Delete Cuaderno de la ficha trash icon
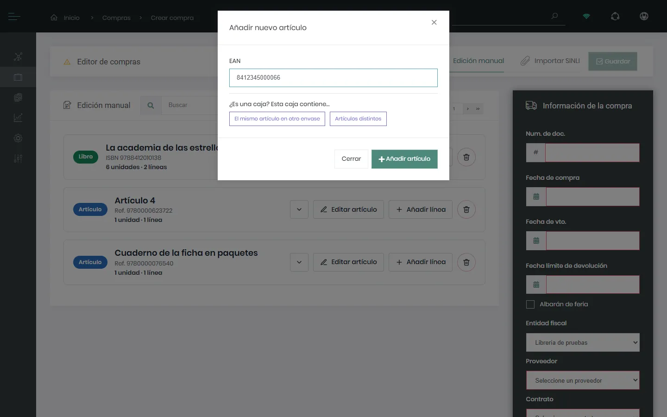667x417 pixels. 466,262
